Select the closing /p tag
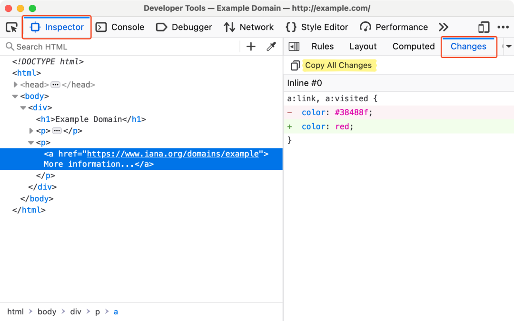This screenshot has width=514, height=321. 46,175
